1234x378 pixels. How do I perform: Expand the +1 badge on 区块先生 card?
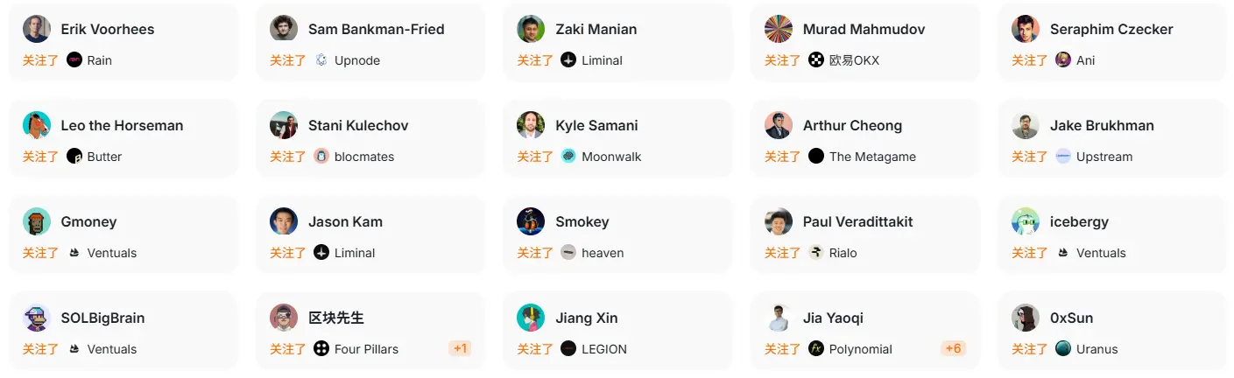point(460,348)
